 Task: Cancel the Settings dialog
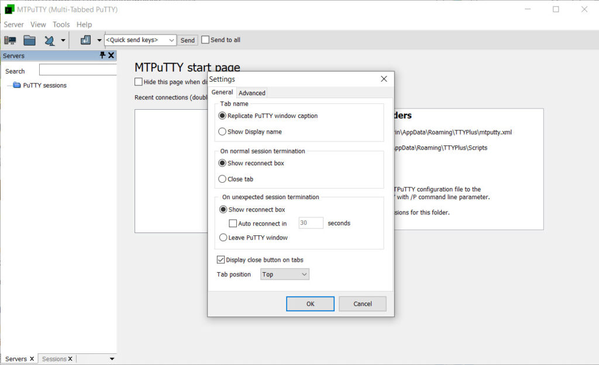click(x=363, y=304)
